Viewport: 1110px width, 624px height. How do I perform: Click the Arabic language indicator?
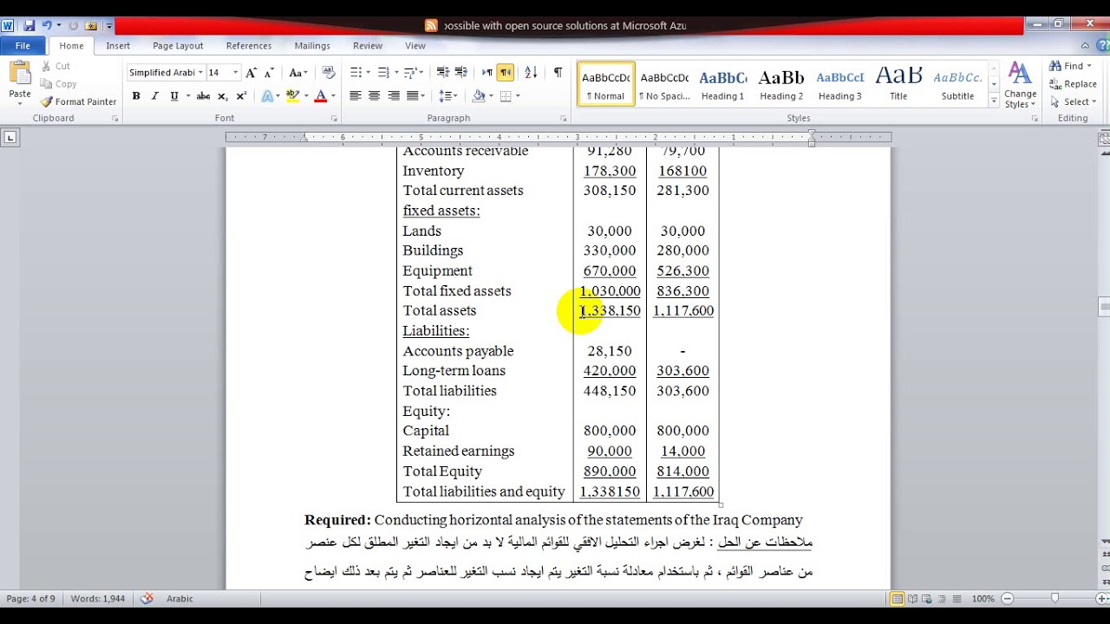(180, 599)
